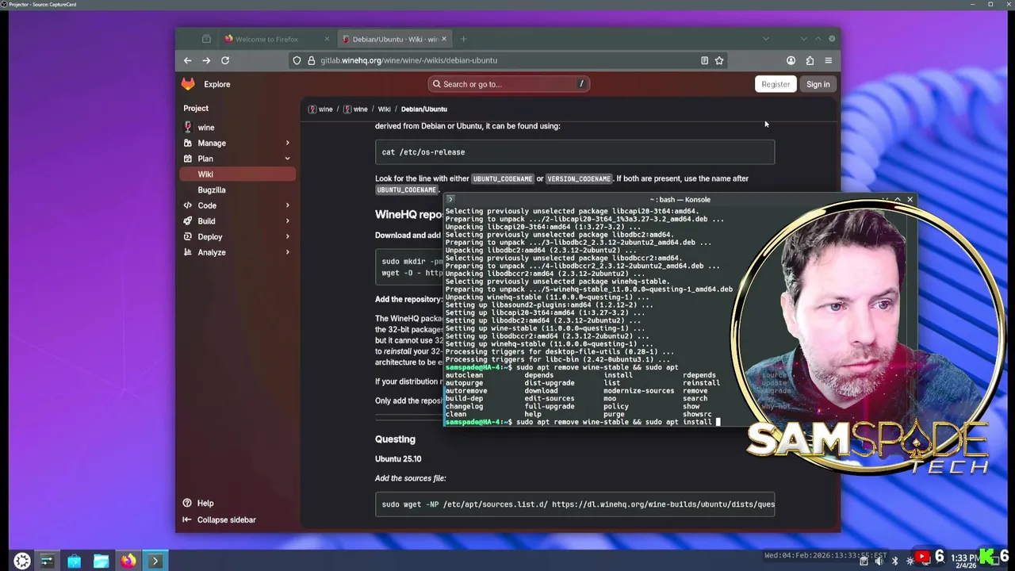Open the Firefox account icon
Screen dimensions: 1015x571
click(791, 60)
